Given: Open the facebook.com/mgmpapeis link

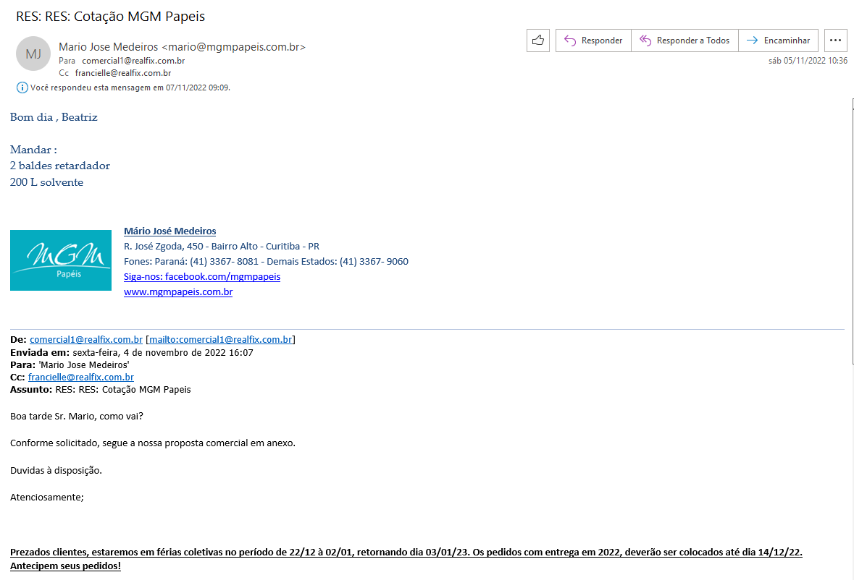Looking at the screenshot, I should click(202, 276).
